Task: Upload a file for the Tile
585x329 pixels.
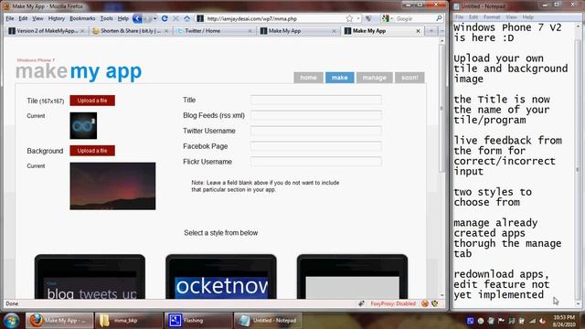Action: click(x=92, y=101)
